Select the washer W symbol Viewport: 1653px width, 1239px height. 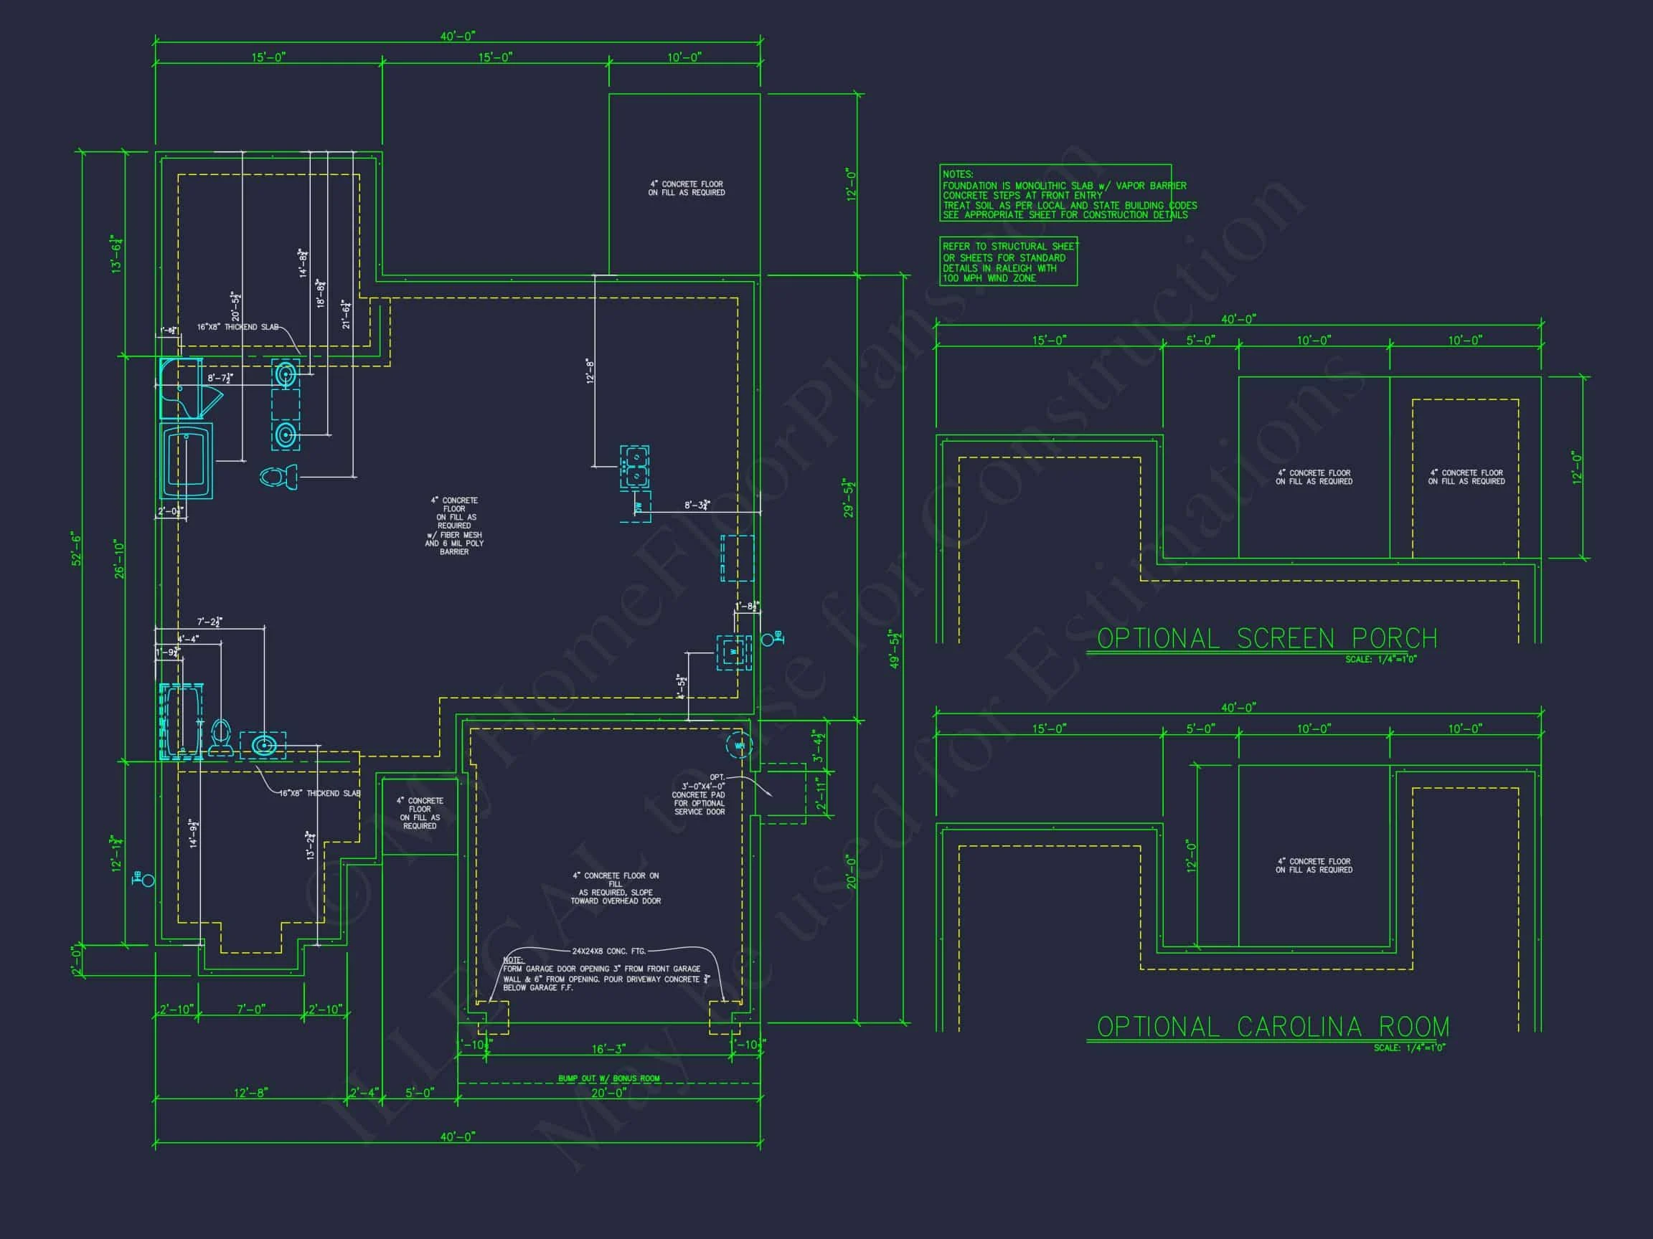pyautogui.click(x=733, y=651)
